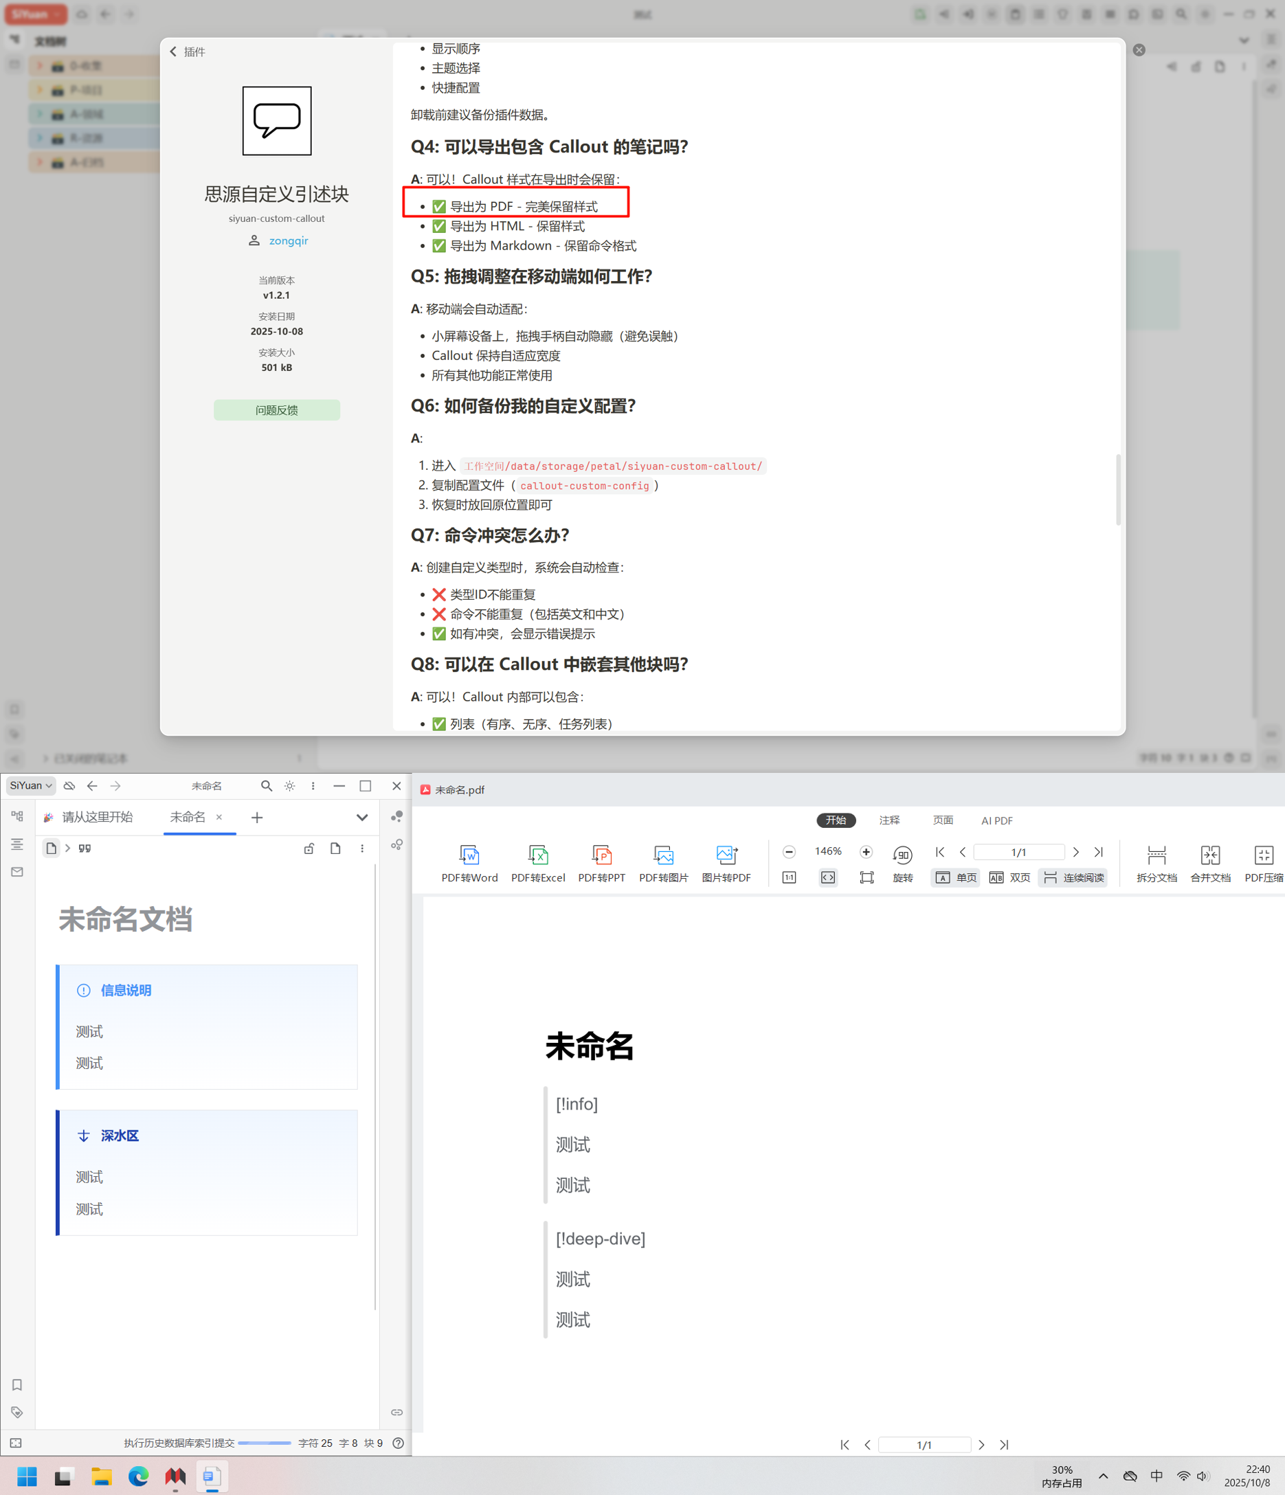Click the page number field showing 1/1
The image size is (1285, 1495).
tap(1019, 852)
